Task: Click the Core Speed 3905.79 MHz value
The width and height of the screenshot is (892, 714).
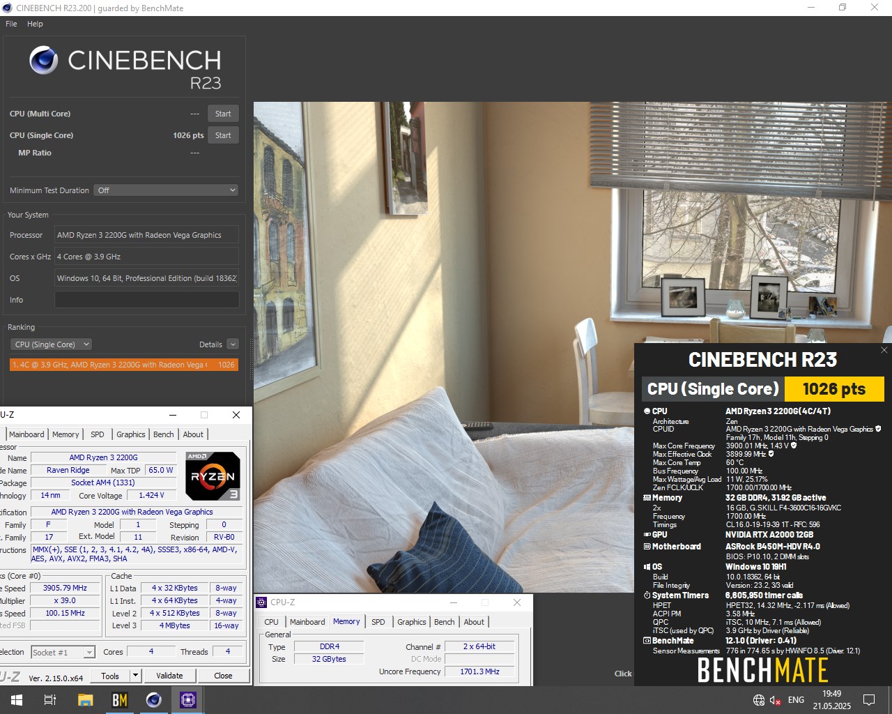Action: [x=65, y=588]
